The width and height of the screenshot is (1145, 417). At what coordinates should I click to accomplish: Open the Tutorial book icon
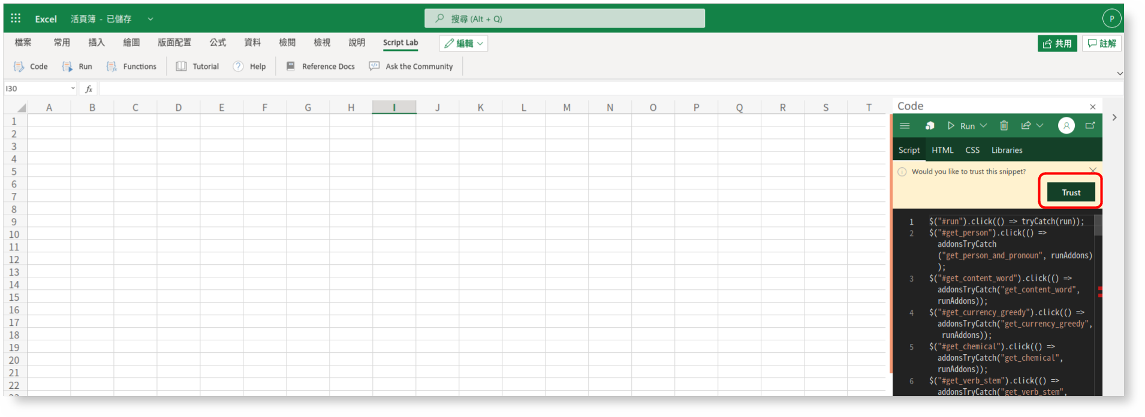[181, 67]
